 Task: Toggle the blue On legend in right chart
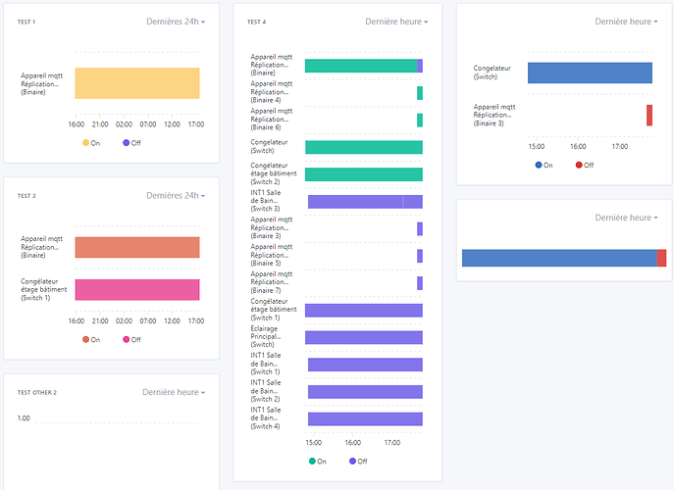[544, 165]
